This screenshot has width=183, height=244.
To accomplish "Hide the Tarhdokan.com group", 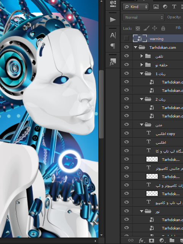I will 127,47.
